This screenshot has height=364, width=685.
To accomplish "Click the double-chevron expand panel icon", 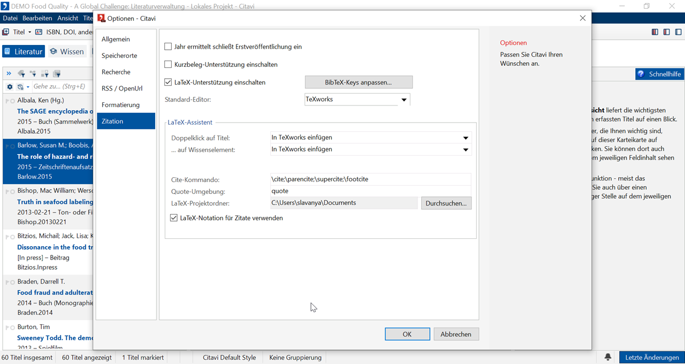I will [x=9, y=73].
